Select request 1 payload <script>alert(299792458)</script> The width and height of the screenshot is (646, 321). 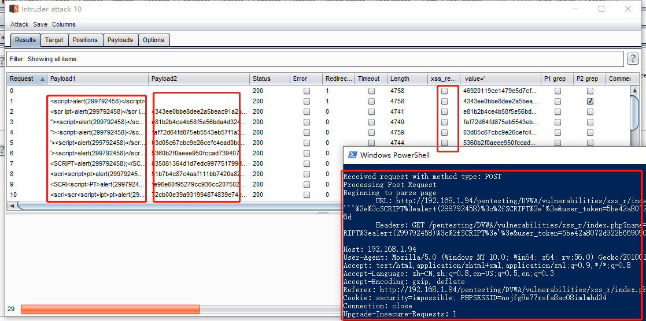pos(98,101)
